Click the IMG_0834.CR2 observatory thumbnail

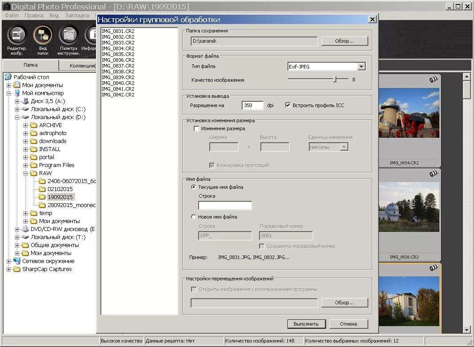coord(409,113)
